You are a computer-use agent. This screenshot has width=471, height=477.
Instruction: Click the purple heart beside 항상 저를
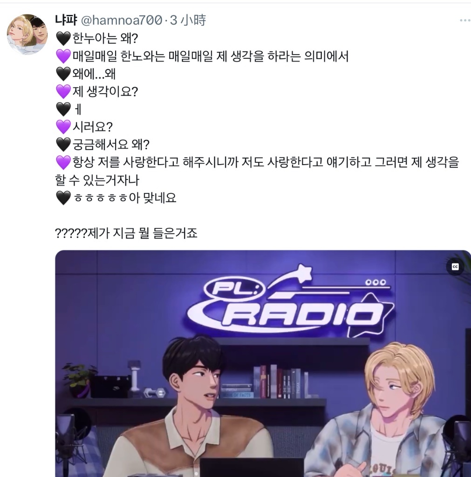(63, 162)
